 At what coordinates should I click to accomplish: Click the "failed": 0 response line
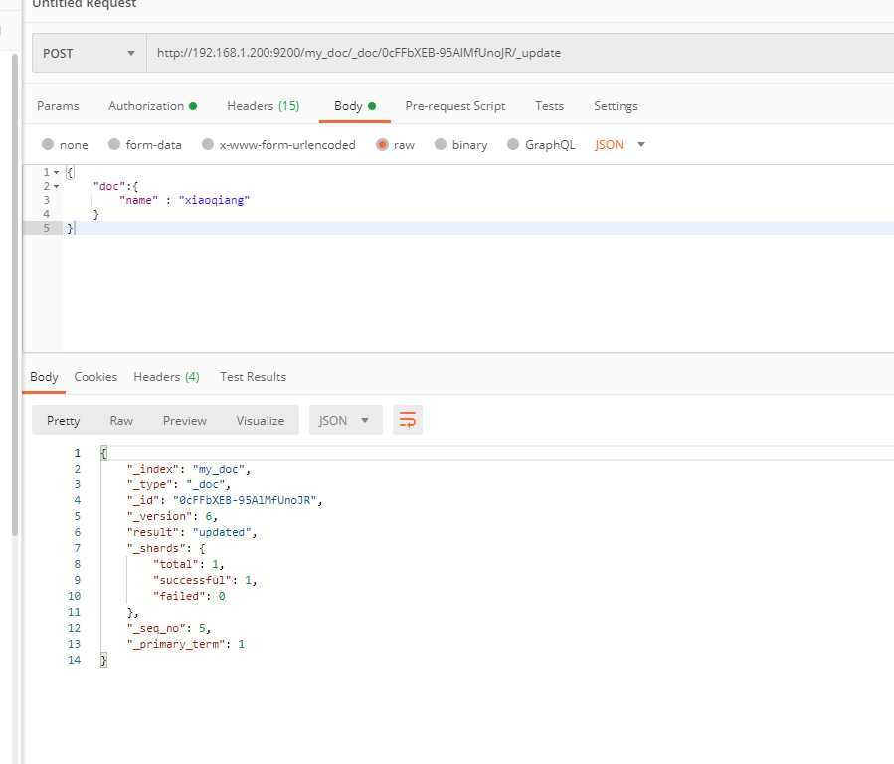(x=189, y=596)
